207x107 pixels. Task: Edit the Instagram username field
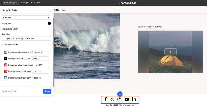[x=41, y=65]
